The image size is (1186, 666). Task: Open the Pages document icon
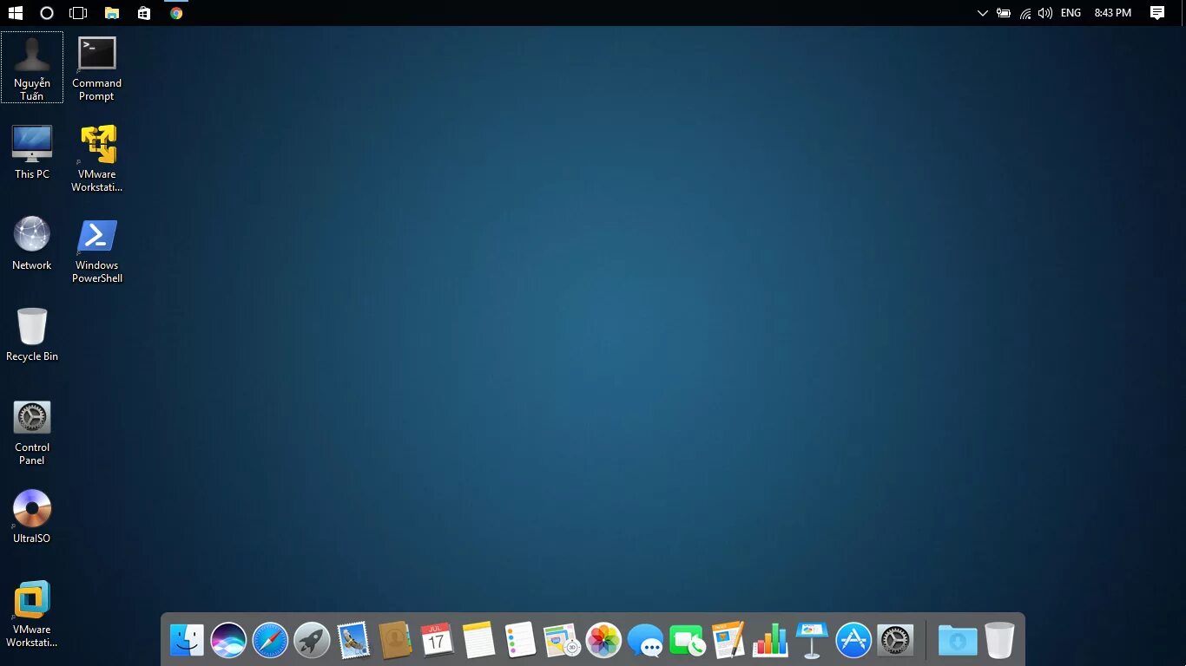(x=728, y=640)
